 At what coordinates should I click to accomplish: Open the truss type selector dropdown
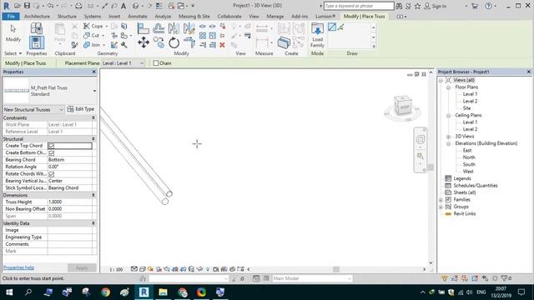pos(94,91)
